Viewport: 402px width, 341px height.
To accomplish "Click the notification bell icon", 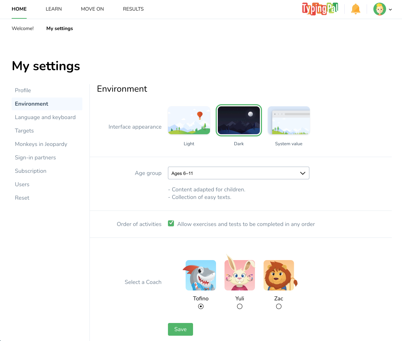I will [355, 9].
